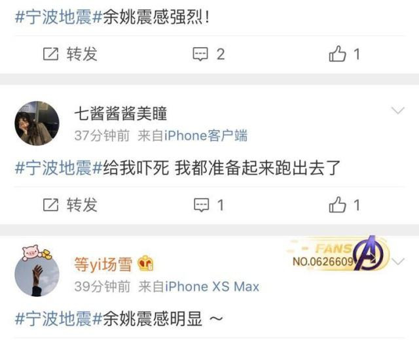Expand options chevron on 等yi场雪's post

[x=398, y=262]
